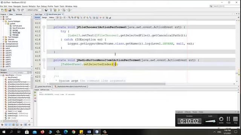Image resolution: width=241 pixels, height=135 pixels.
Task: Click the Profile Project clock icon
Action: coord(69,10)
